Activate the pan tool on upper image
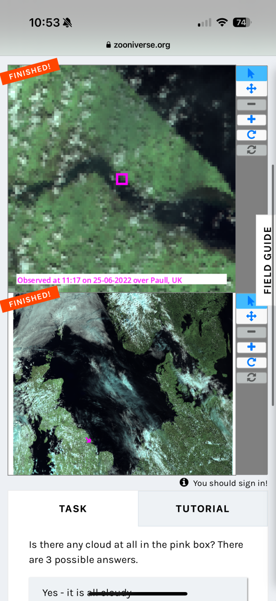This screenshot has height=601, width=276. (x=251, y=88)
